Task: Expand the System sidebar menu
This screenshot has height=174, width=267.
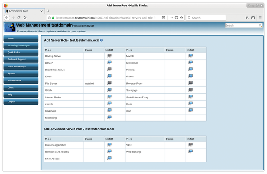Action: point(21,73)
